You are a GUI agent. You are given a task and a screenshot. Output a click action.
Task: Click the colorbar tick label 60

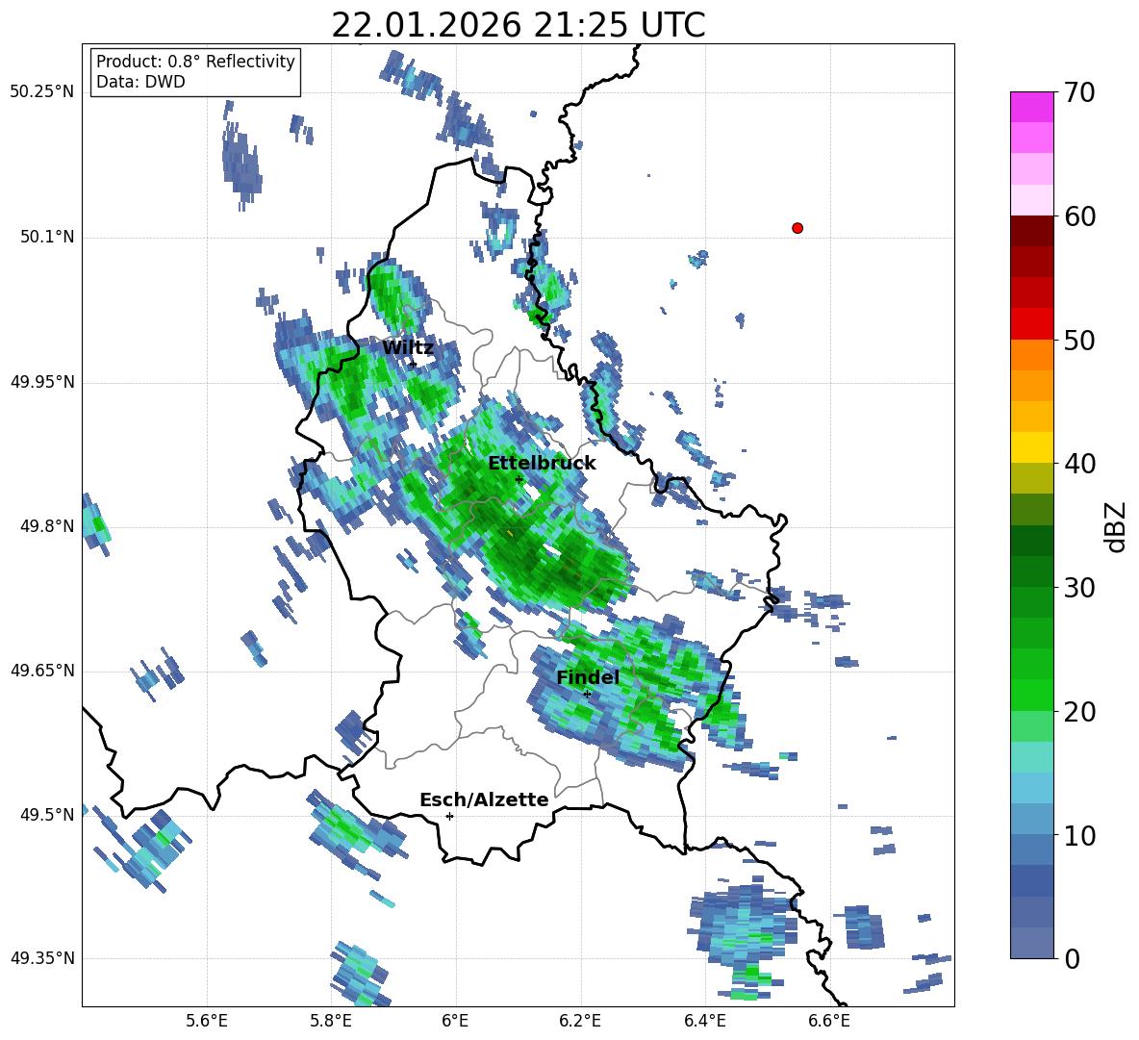click(x=1079, y=216)
